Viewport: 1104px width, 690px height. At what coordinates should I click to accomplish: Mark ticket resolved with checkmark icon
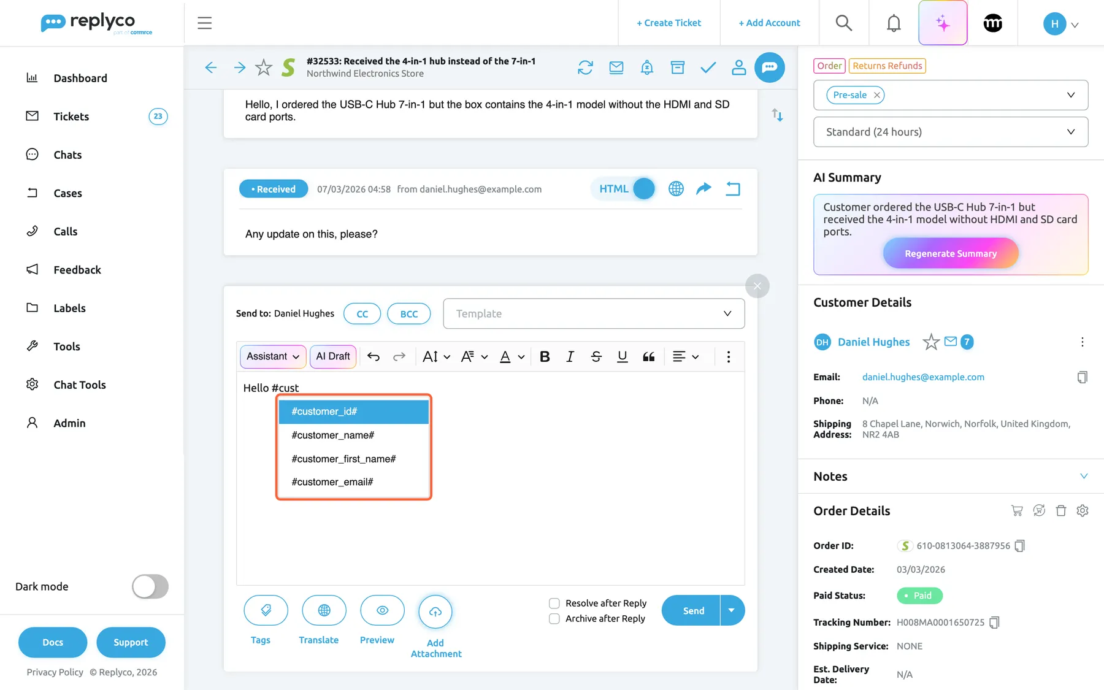708,67
